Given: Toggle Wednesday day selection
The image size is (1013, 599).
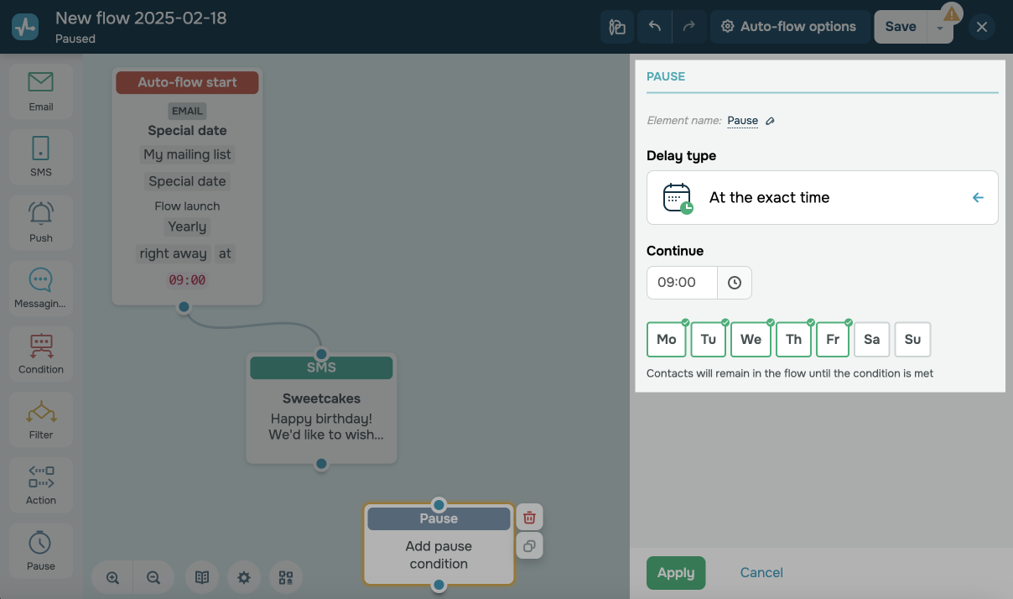Looking at the screenshot, I should click(x=751, y=339).
